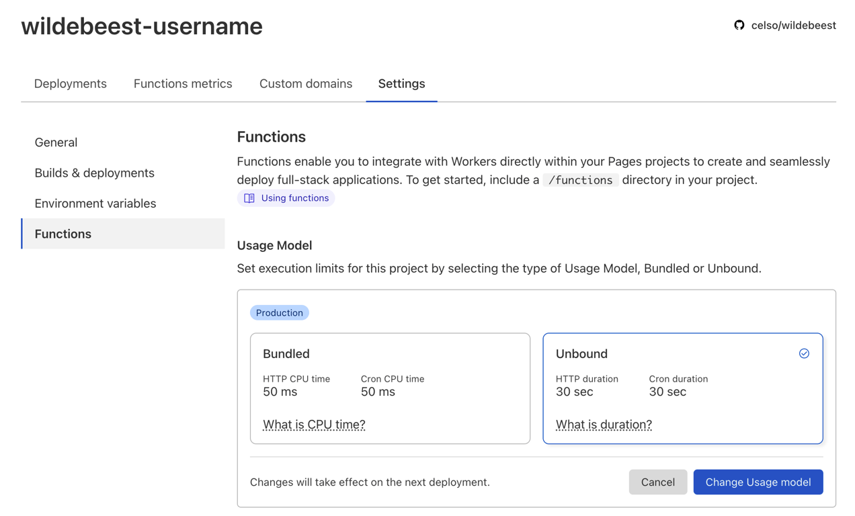Screen dimensions: 855x516
Task: Click the What is duration? link
Action: coord(604,425)
